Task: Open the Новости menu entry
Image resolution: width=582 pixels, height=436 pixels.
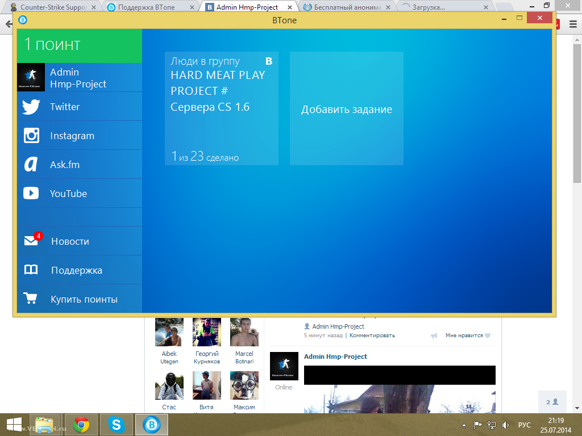Action: [x=80, y=241]
